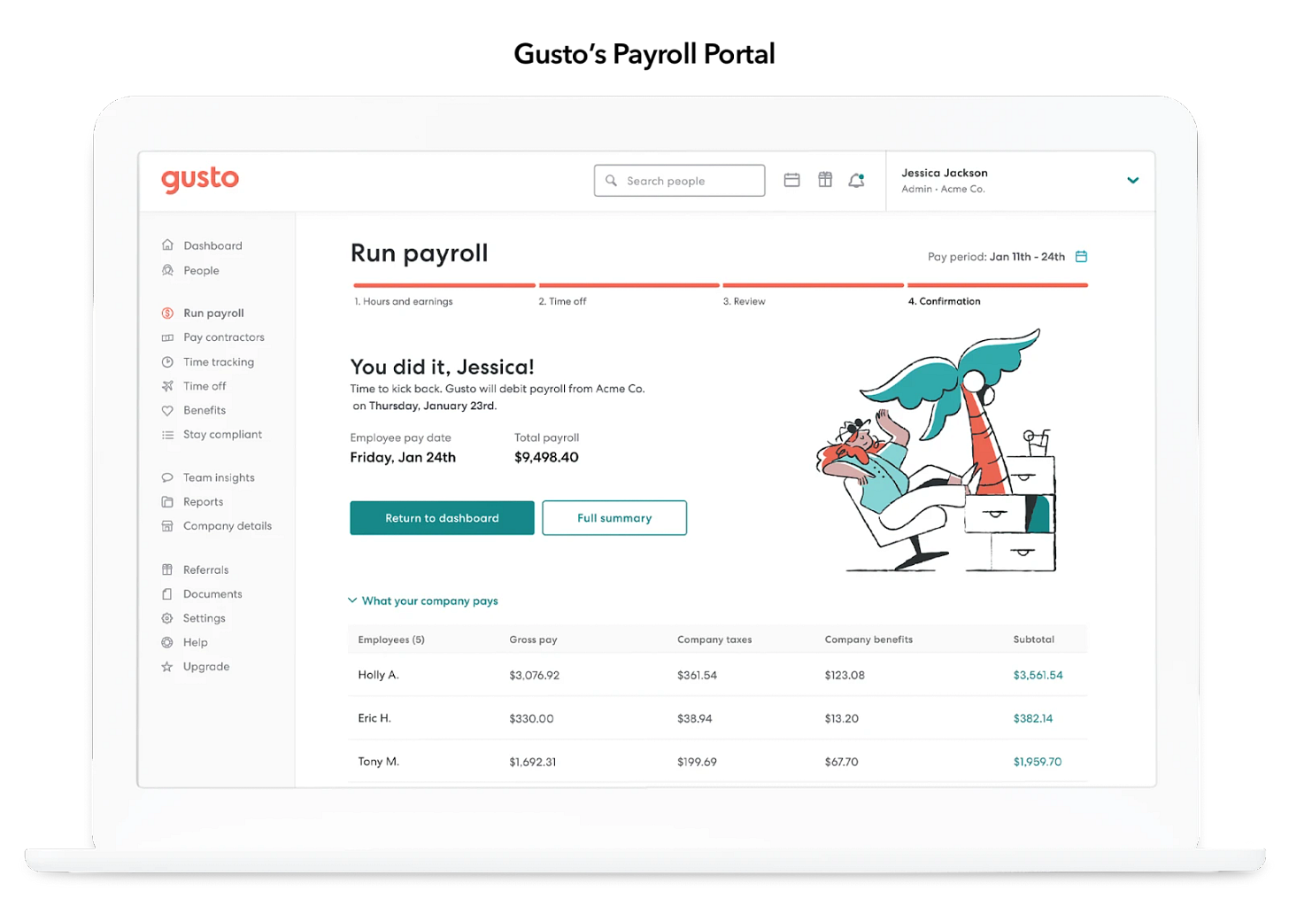Click the Time tracking clock icon

(167, 361)
